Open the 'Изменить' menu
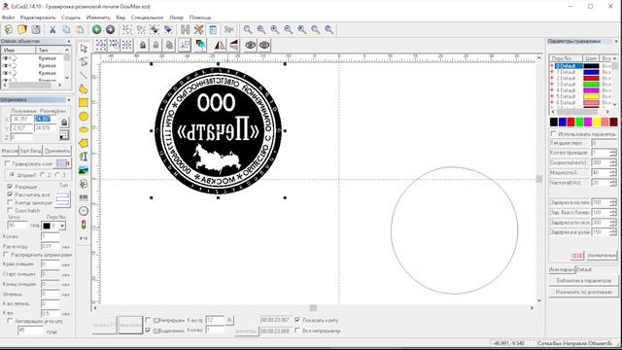The image size is (622, 350). (x=98, y=17)
